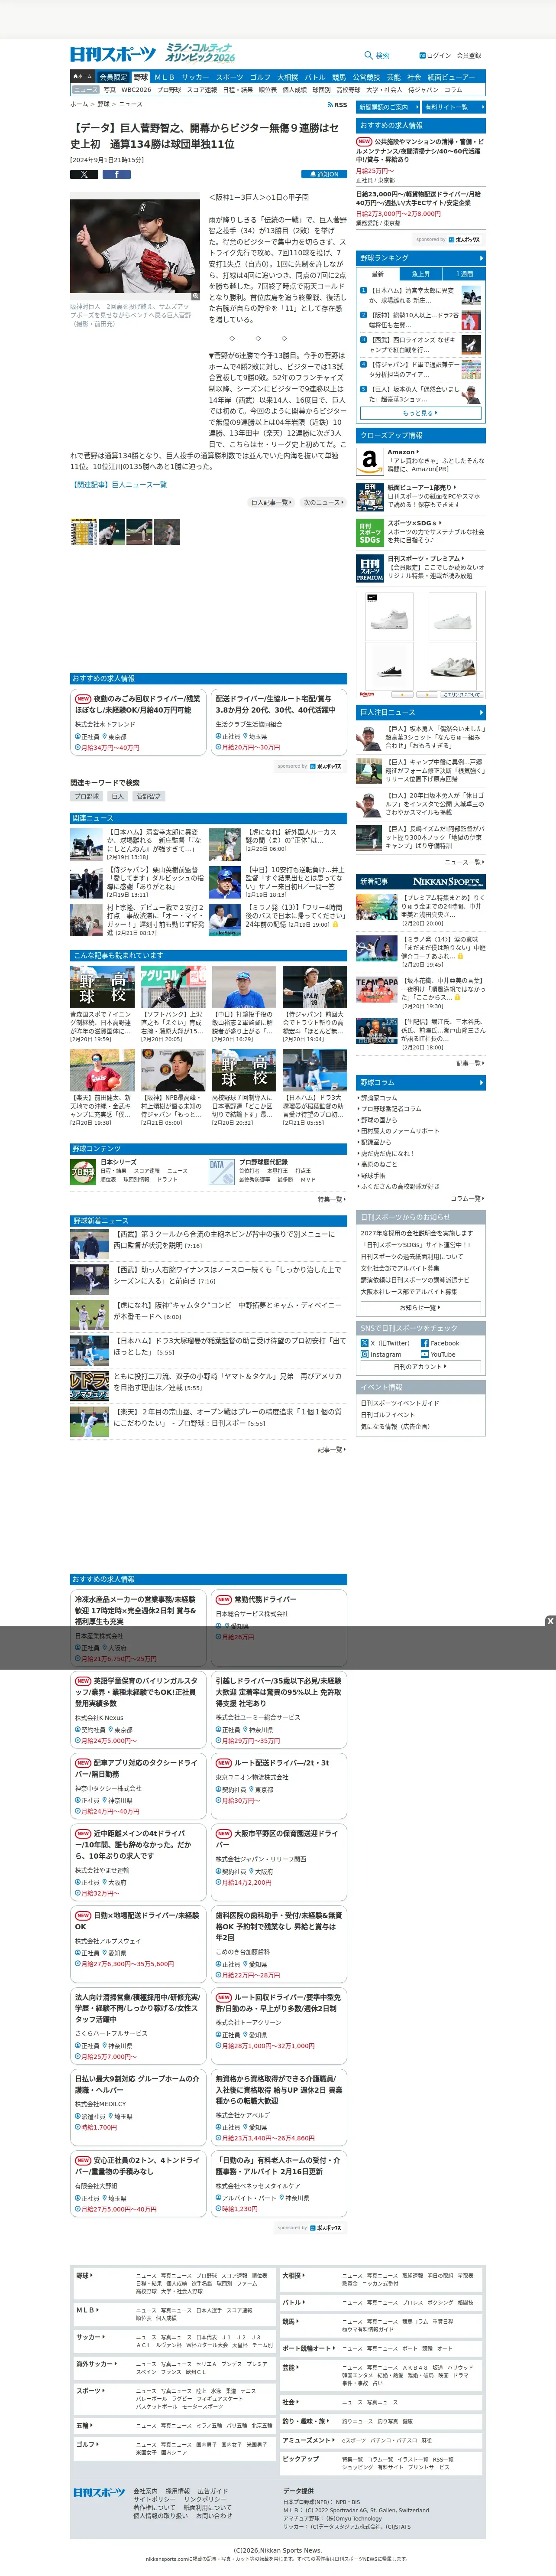Select 高校野球 in the sub navigation
Viewport: 556px width, 2576px height.
coord(349,90)
